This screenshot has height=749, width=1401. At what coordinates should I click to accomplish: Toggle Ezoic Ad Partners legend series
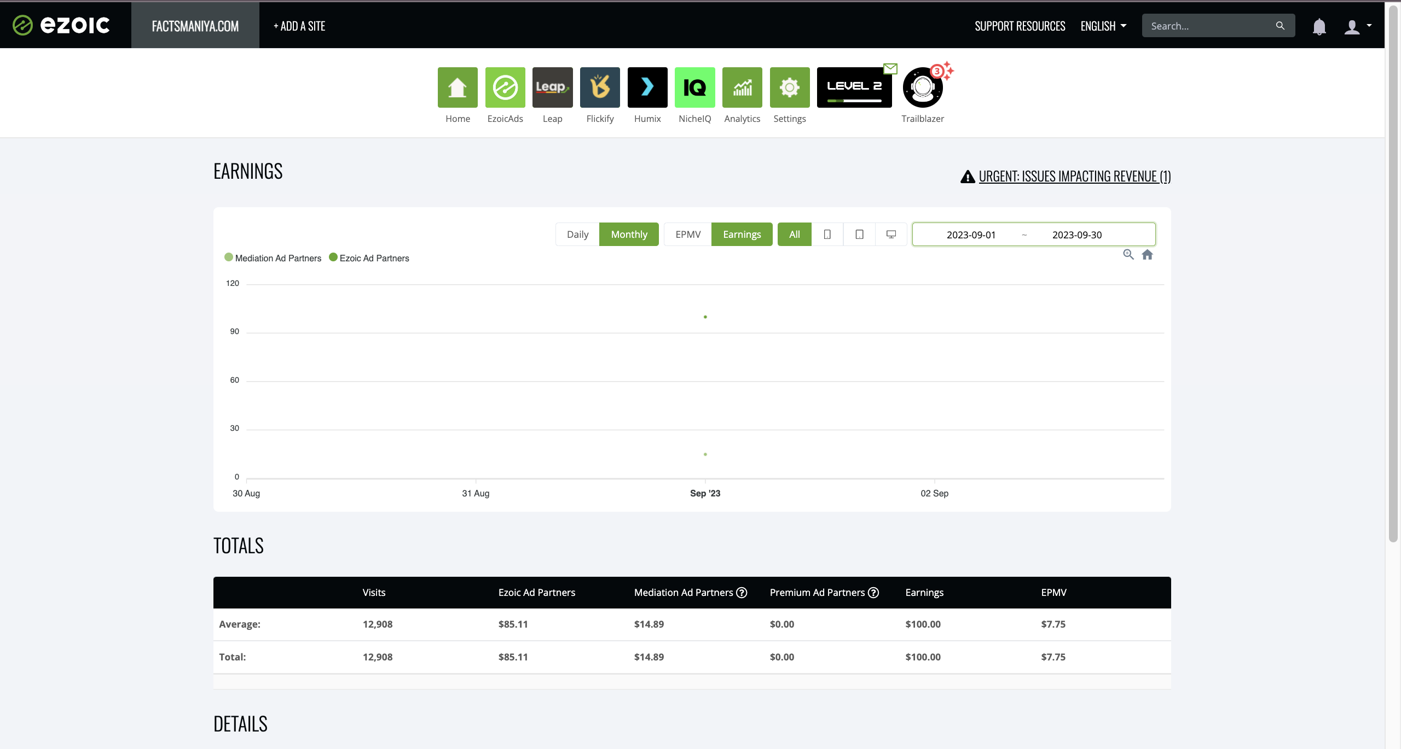click(x=369, y=258)
